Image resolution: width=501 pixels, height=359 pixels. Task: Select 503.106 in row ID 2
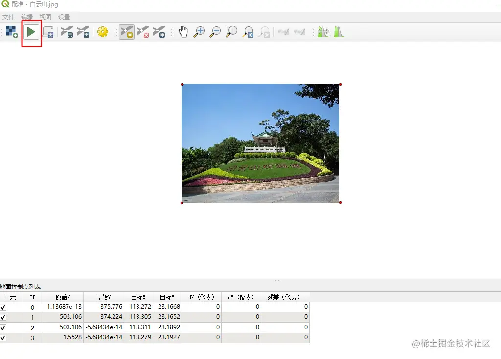[x=63, y=327]
